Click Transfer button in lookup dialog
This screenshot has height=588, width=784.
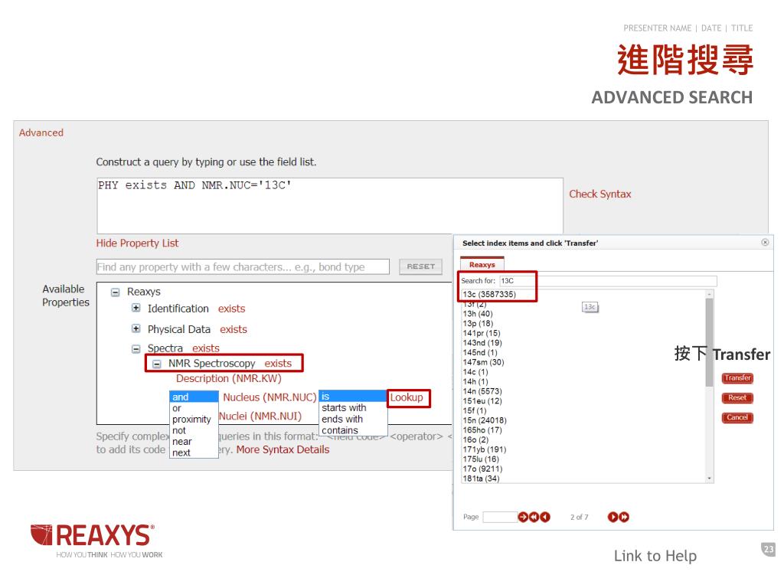click(x=737, y=378)
